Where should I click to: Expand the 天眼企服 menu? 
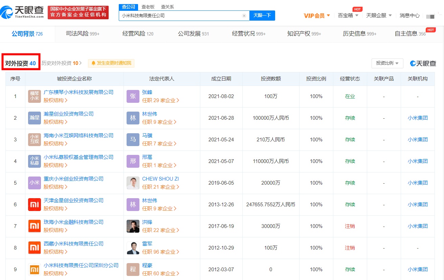coord(379,16)
